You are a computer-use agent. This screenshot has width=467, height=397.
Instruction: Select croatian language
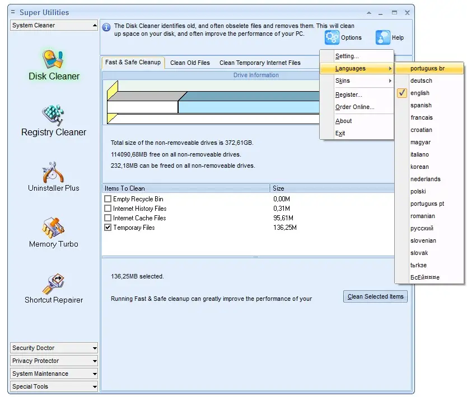429,130
